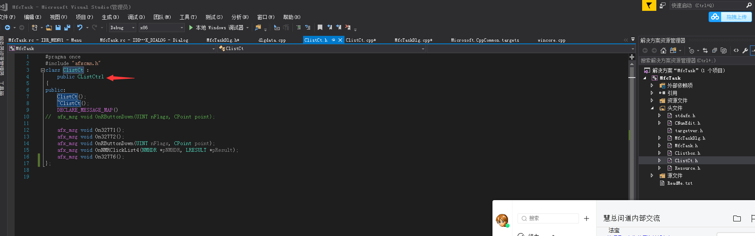The width and height of the screenshot is (755, 236).
Task: Open the 视图(V) menu
Action: point(59,17)
